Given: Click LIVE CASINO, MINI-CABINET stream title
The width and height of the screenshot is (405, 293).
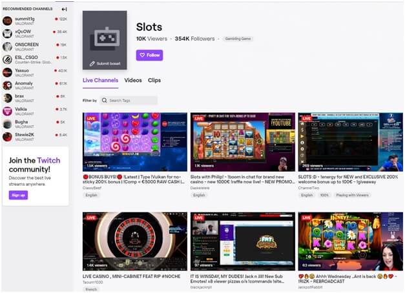Looking at the screenshot, I should (x=132, y=276).
